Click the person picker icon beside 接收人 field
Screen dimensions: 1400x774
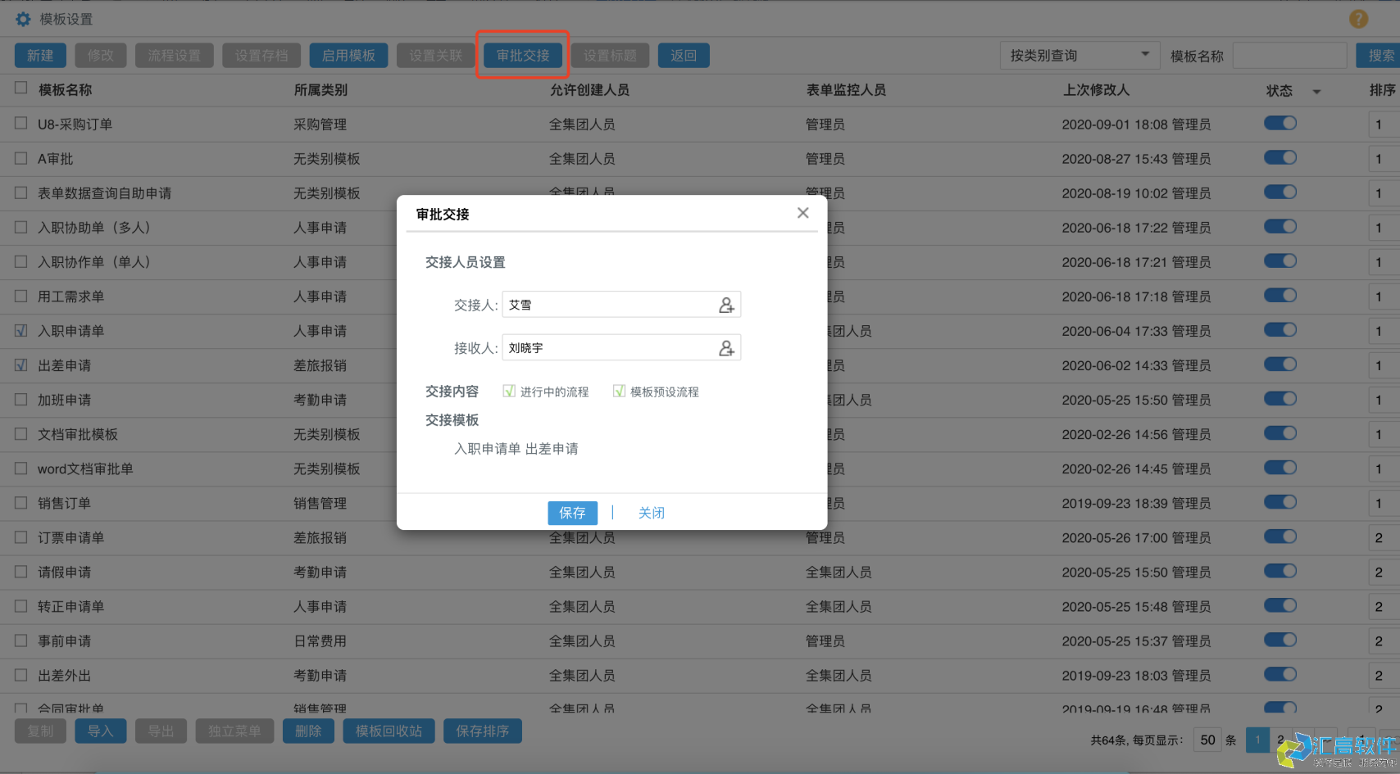pyautogui.click(x=726, y=347)
